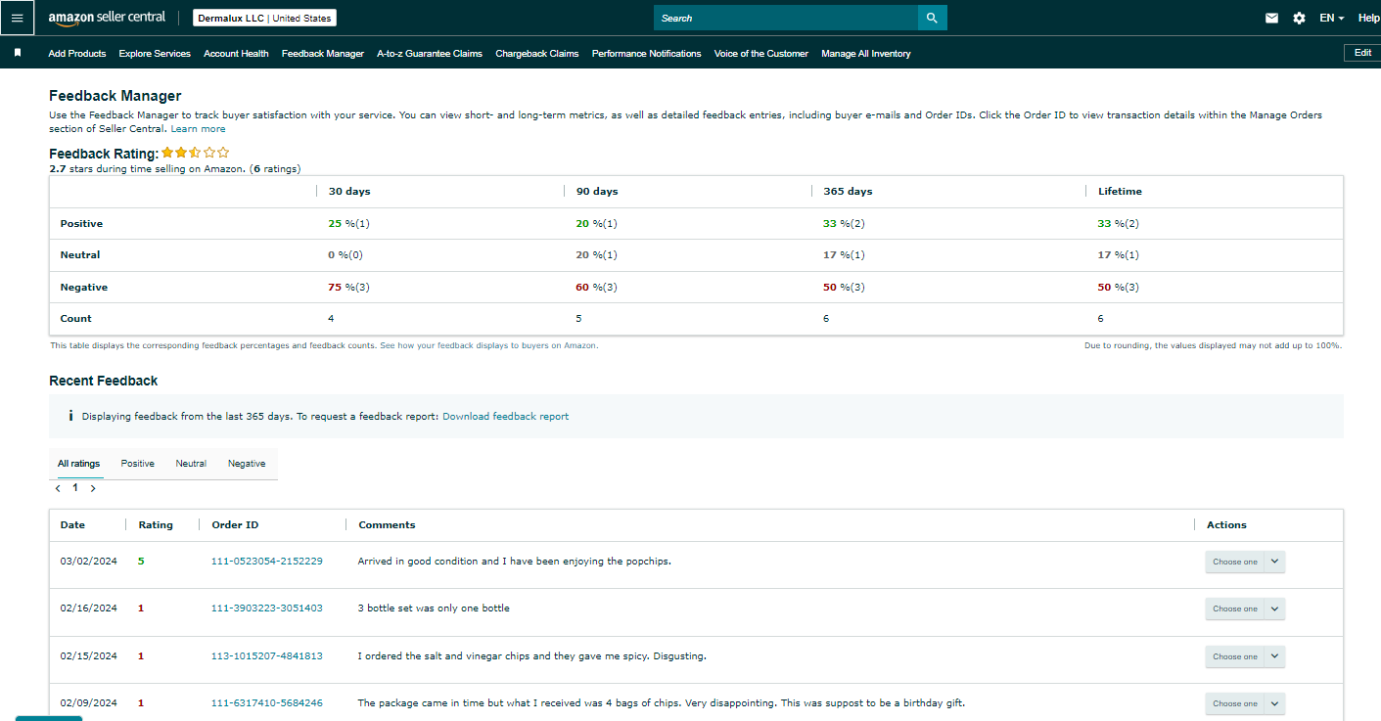Open Voice of the Customer
The image size is (1381, 721).
click(761, 54)
